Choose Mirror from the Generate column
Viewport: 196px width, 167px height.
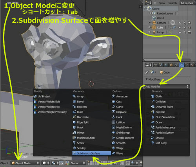coord(80,133)
